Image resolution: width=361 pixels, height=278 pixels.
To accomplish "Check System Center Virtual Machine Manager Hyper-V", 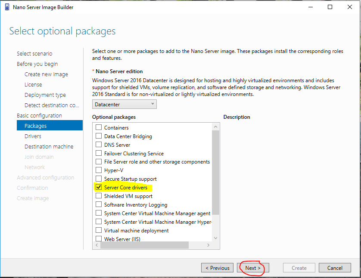I will pyautogui.click(x=99, y=222).
